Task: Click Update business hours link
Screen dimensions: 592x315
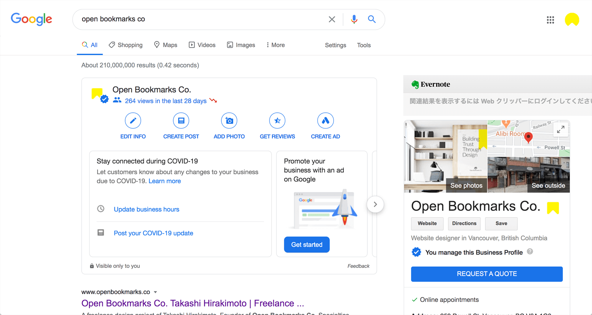Action: [146, 209]
